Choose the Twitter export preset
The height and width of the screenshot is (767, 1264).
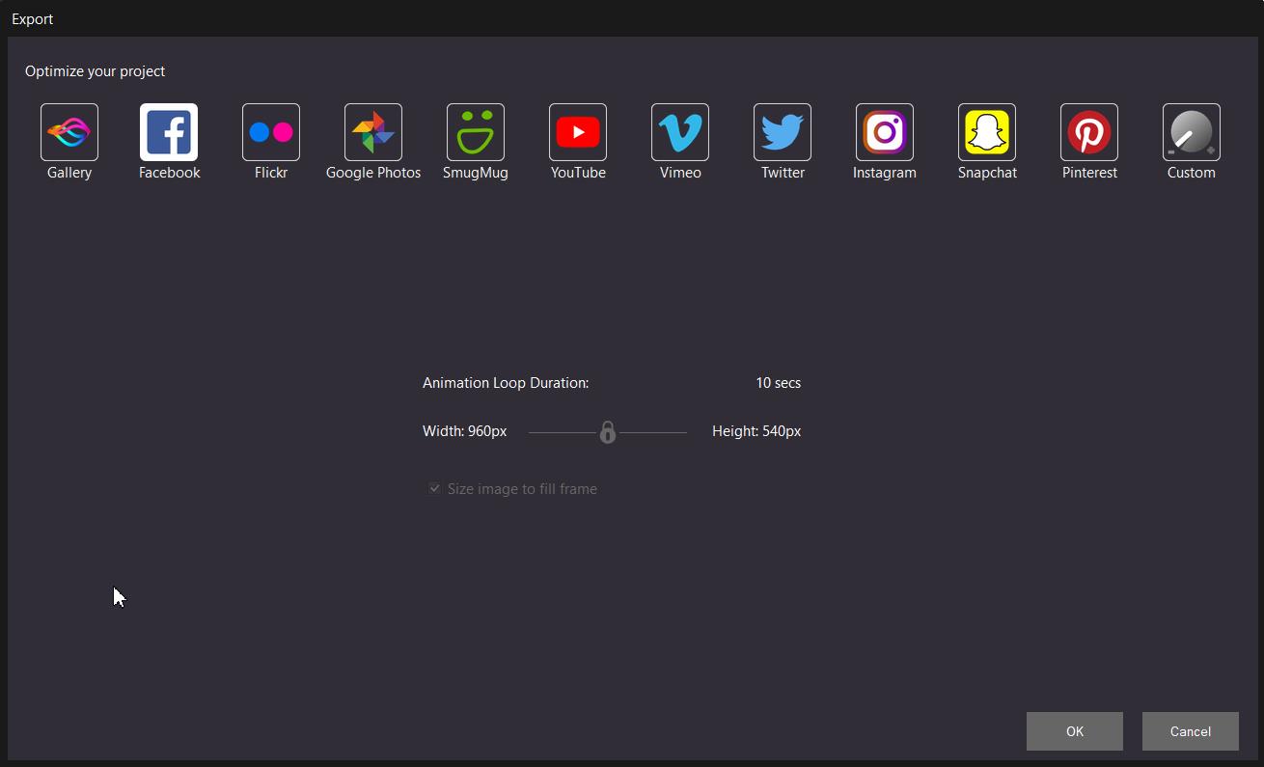(x=783, y=132)
